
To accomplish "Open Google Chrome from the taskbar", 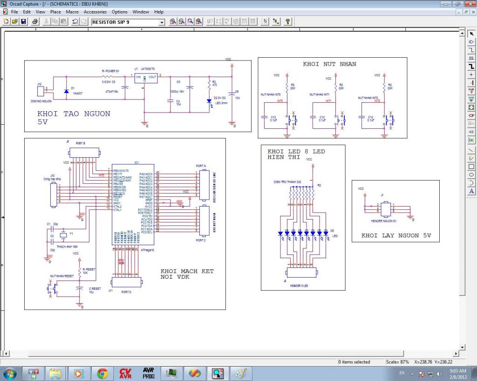I will tap(102, 373).
